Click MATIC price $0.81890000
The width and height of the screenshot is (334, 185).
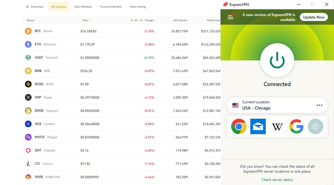tap(90, 137)
